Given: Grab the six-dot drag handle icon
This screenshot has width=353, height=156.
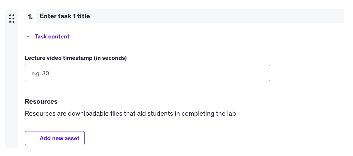Looking at the screenshot, I should [x=12, y=19].
